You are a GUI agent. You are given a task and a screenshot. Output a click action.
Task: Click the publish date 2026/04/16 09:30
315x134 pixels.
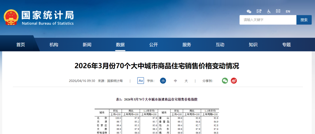82,81
